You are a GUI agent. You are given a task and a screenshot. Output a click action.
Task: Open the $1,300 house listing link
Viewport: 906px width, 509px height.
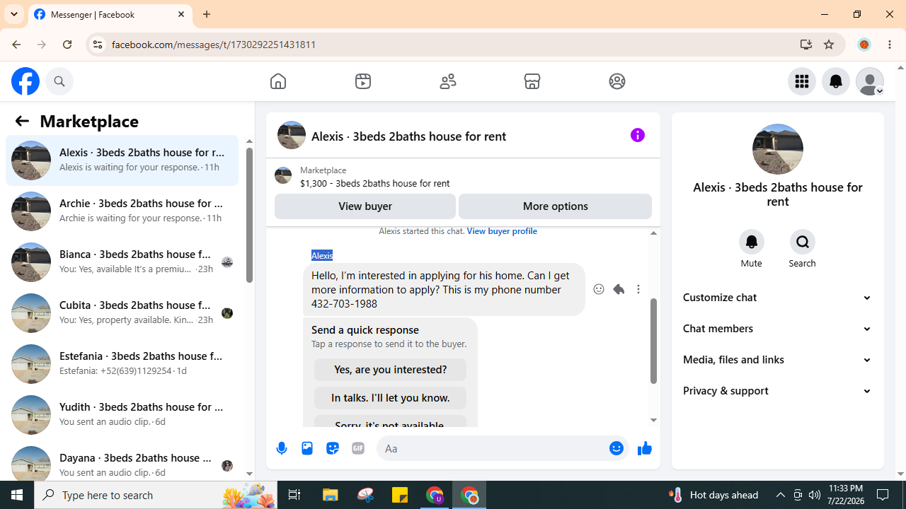coord(374,183)
